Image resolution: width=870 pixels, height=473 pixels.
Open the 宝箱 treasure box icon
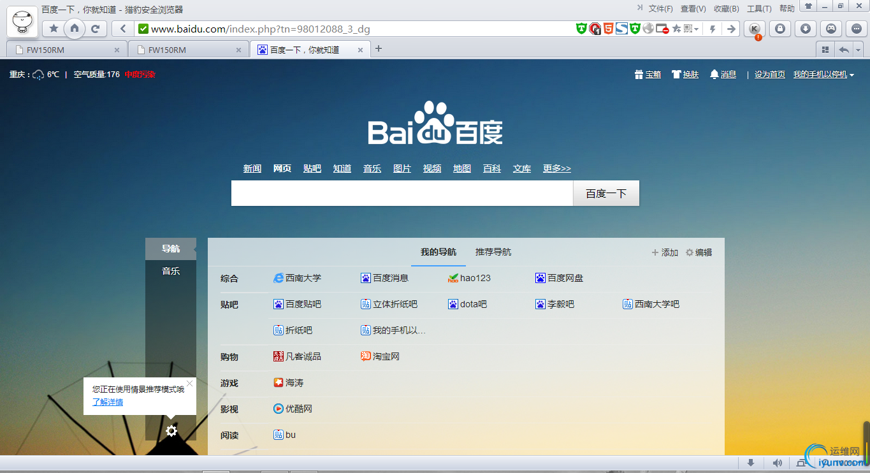(648, 75)
